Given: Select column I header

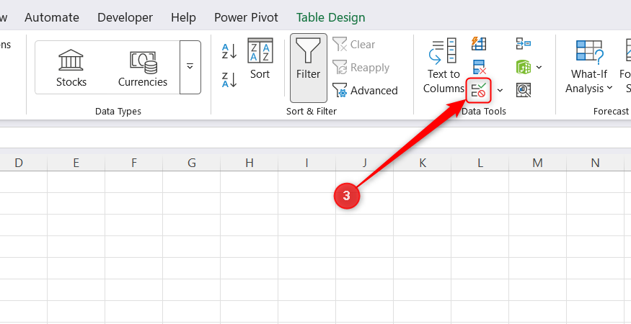Looking at the screenshot, I should (x=306, y=163).
